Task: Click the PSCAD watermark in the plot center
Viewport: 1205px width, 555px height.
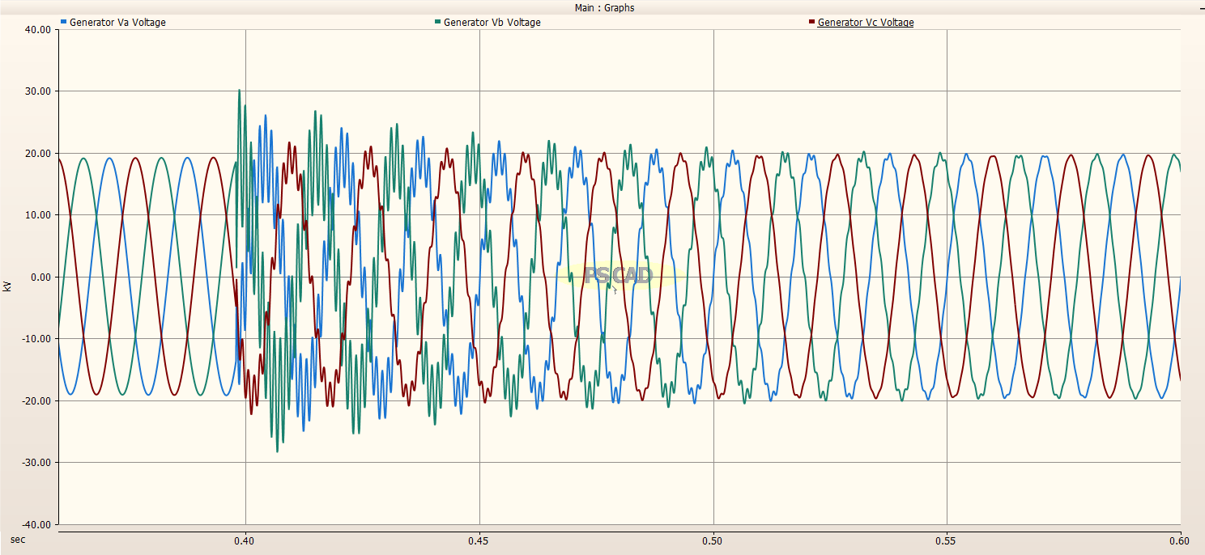Action: [619, 273]
